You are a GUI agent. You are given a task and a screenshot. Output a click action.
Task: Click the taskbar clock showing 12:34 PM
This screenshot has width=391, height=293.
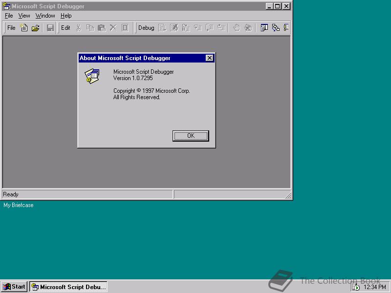point(375,287)
